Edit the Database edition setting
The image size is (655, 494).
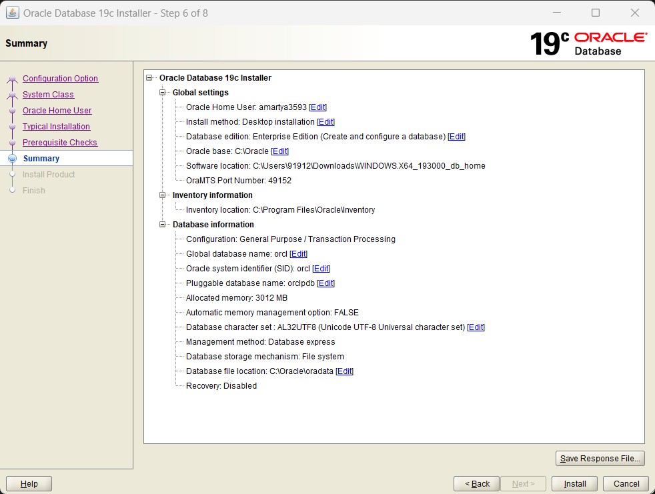457,137
